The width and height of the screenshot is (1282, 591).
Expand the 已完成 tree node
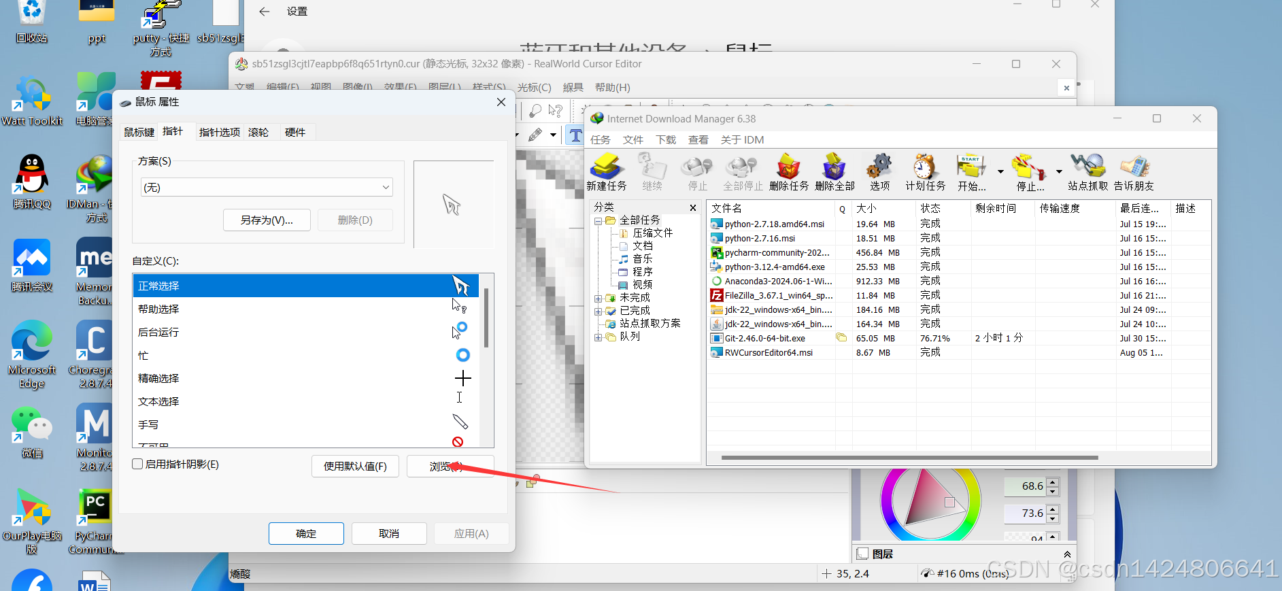(x=598, y=311)
